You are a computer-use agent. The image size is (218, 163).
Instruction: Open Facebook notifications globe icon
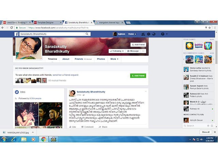pyautogui.click(x=154, y=34)
